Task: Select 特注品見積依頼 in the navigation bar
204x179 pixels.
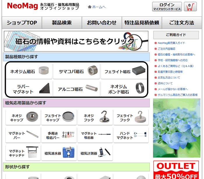Action: click(x=142, y=23)
